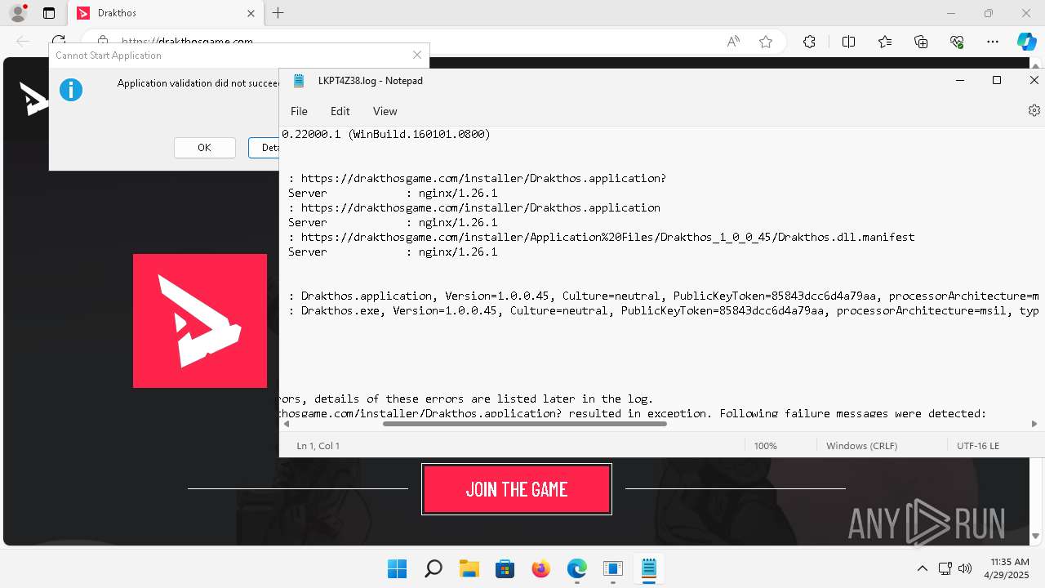Open network status tray icon

(945, 568)
